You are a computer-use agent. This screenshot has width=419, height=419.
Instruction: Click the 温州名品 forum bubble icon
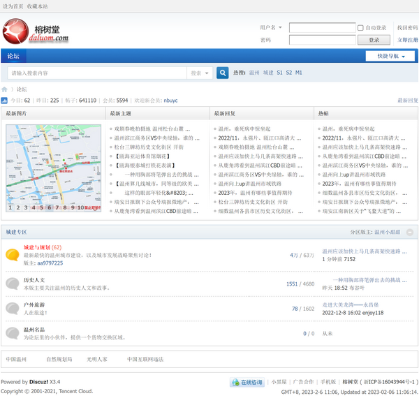point(12,333)
